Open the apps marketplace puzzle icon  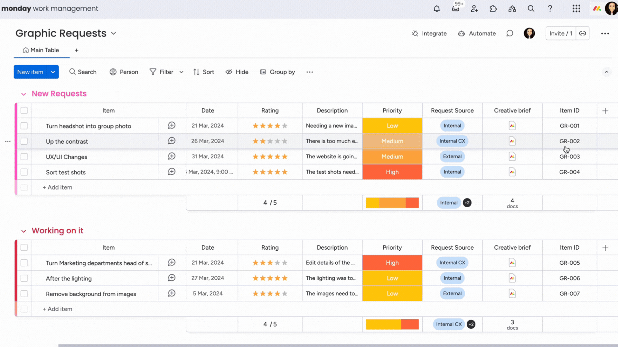pyautogui.click(x=493, y=9)
